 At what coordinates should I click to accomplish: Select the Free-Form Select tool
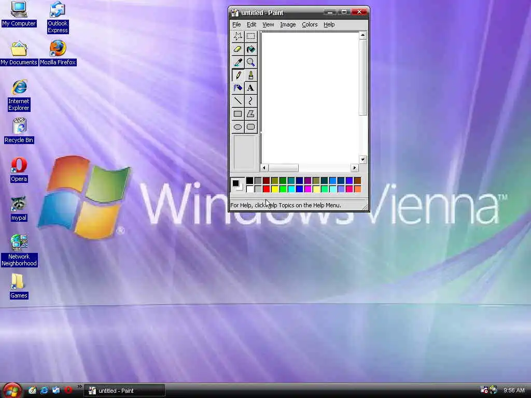237,36
